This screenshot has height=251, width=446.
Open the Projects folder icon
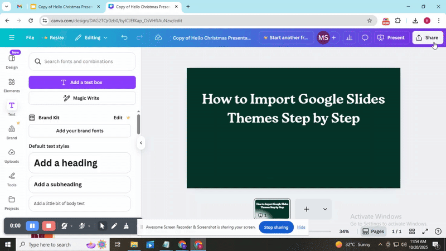point(12,202)
